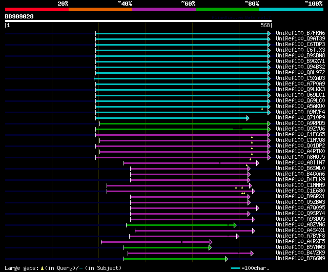Click the UniRef100_Q5ZBW3 label

[300, 202]
